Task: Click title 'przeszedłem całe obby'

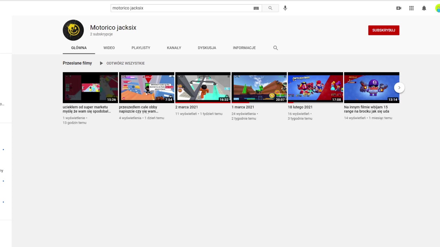Action: [139, 109]
